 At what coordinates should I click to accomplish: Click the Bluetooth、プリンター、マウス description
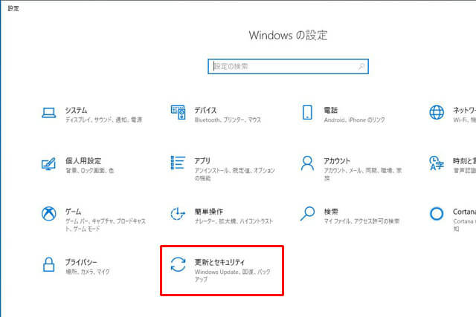pyautogui.click(x=228, y=120)
